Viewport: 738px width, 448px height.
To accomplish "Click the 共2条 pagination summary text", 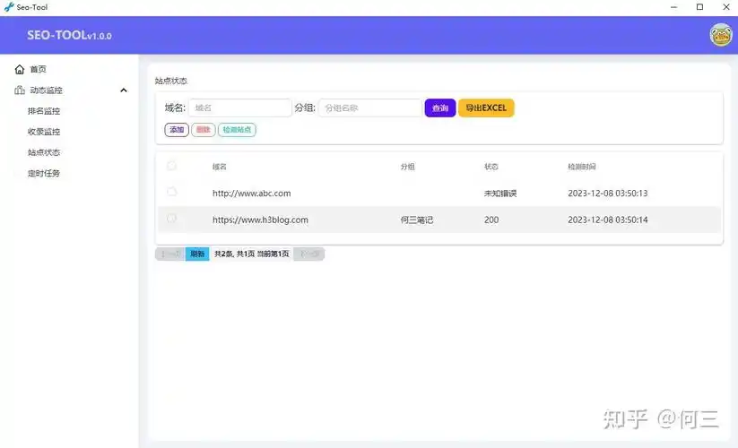I will tap(251, 254).
